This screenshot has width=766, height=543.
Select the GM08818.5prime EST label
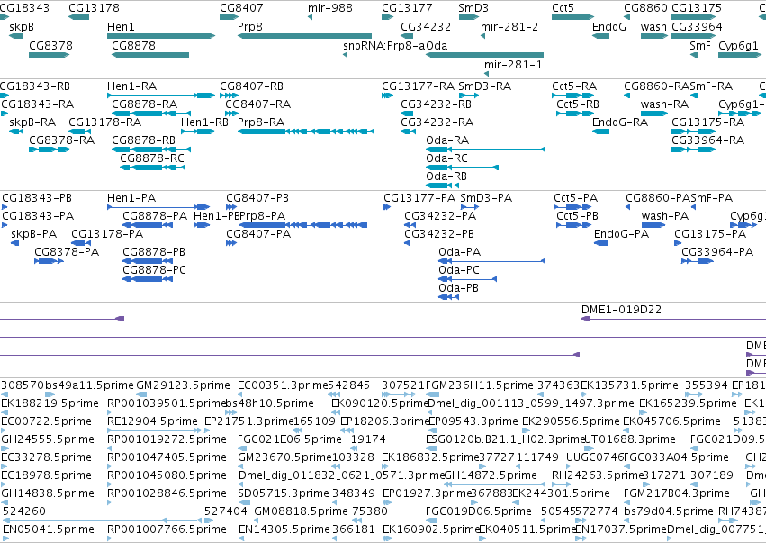click(x=301, y=511)
